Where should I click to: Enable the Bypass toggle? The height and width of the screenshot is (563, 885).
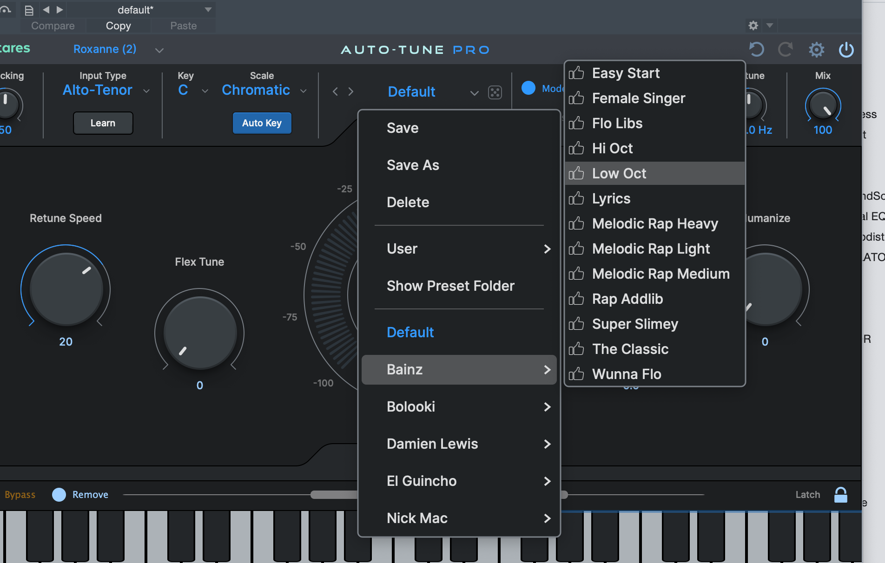(20, 494)
